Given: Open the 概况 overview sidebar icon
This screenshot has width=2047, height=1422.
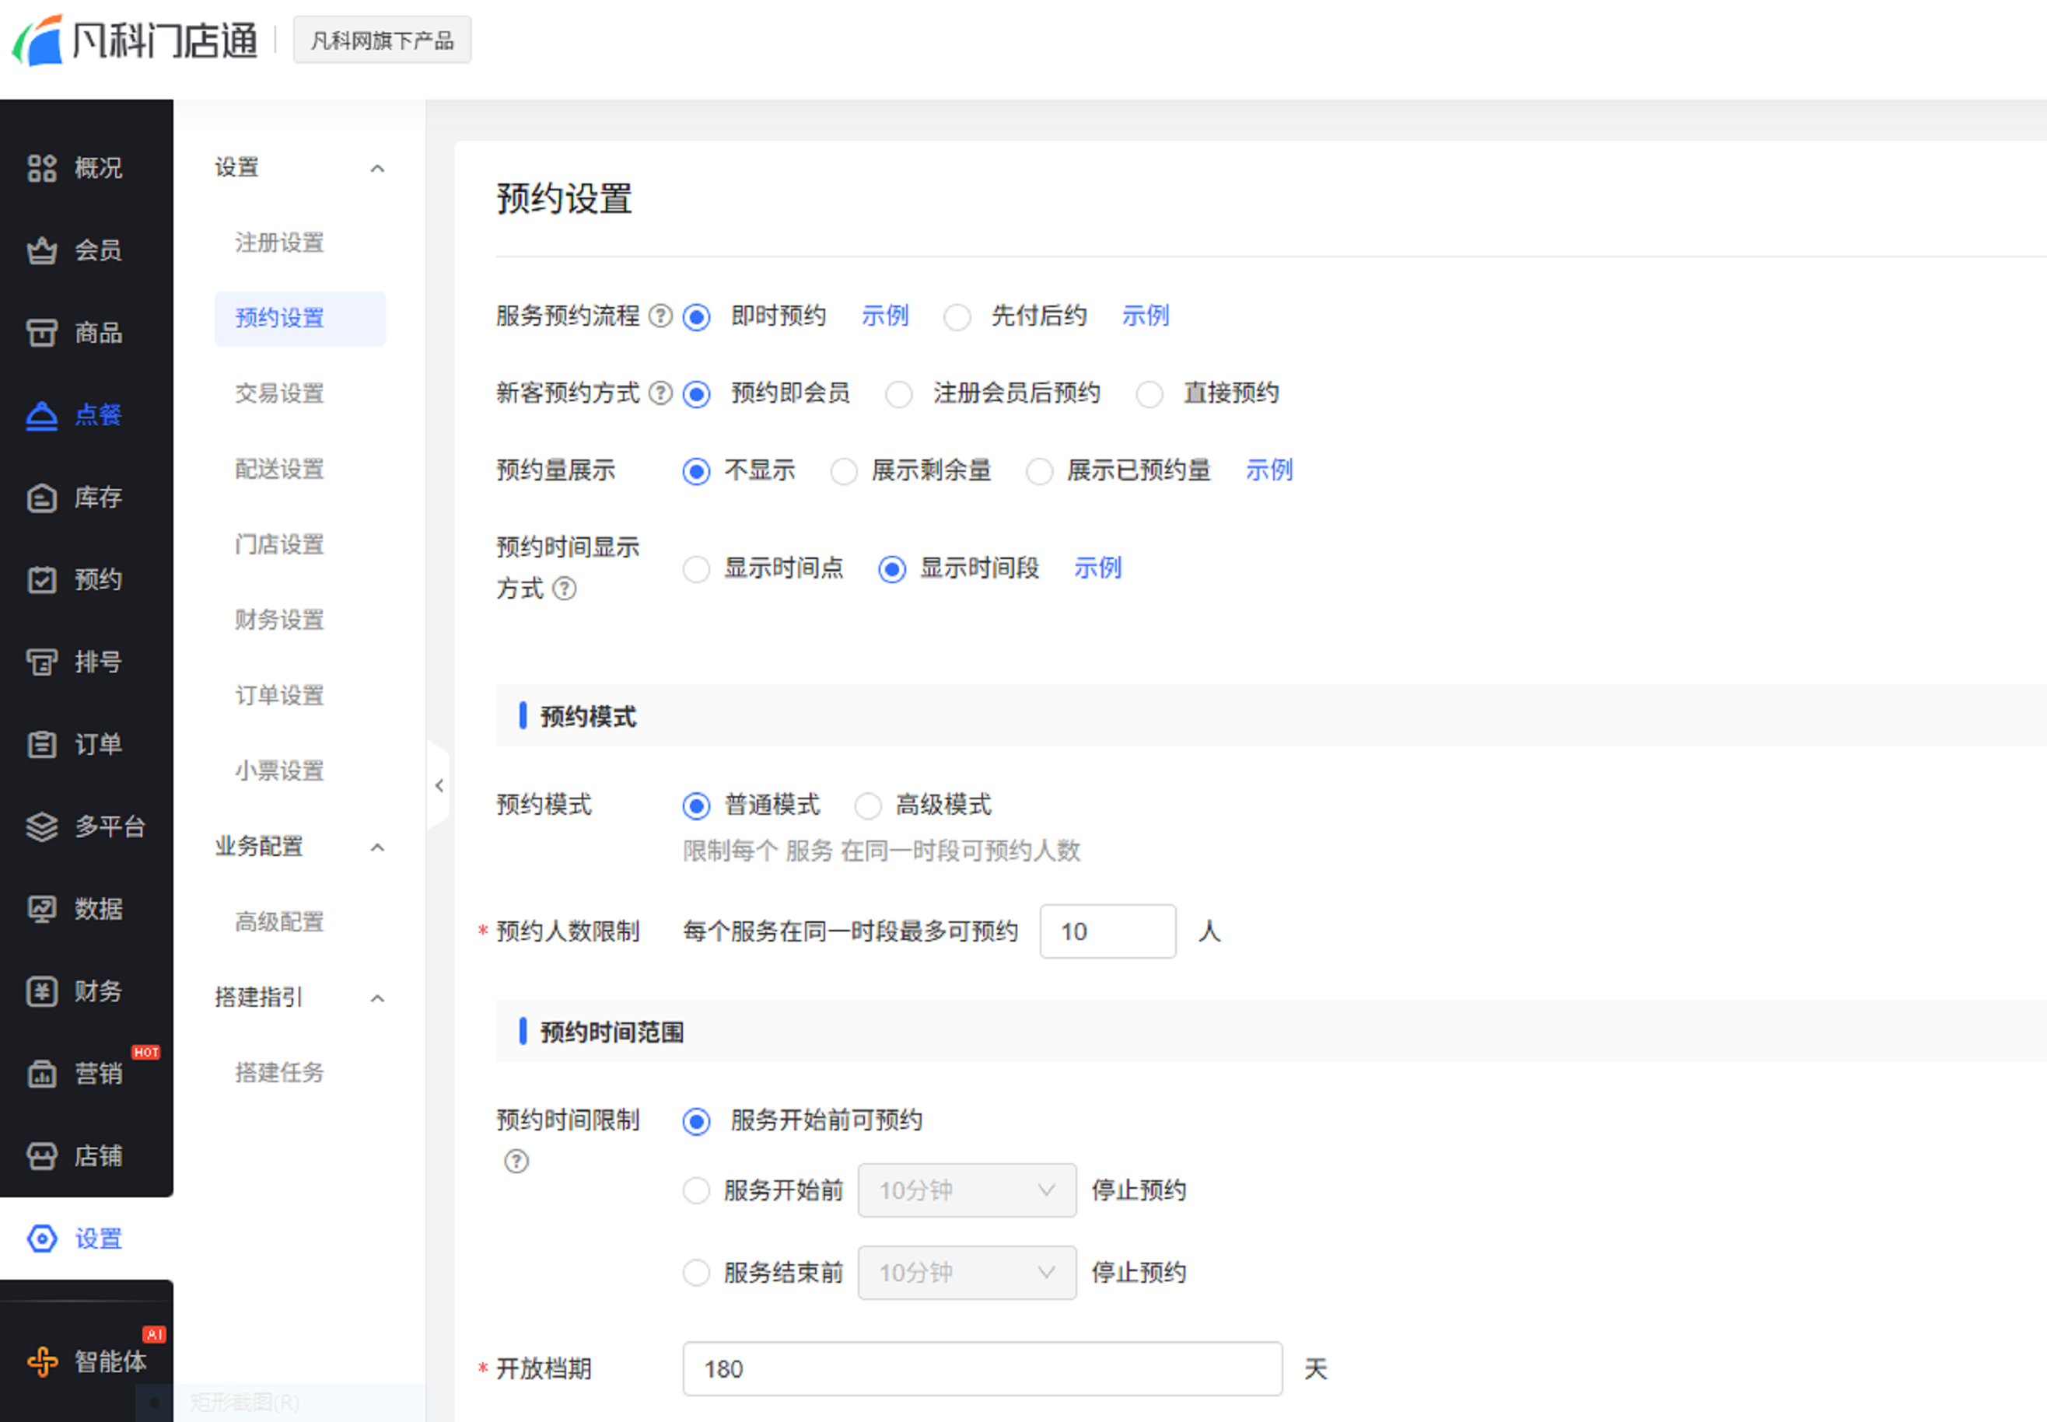Looking at the screenshot, I should coord(42,167).
